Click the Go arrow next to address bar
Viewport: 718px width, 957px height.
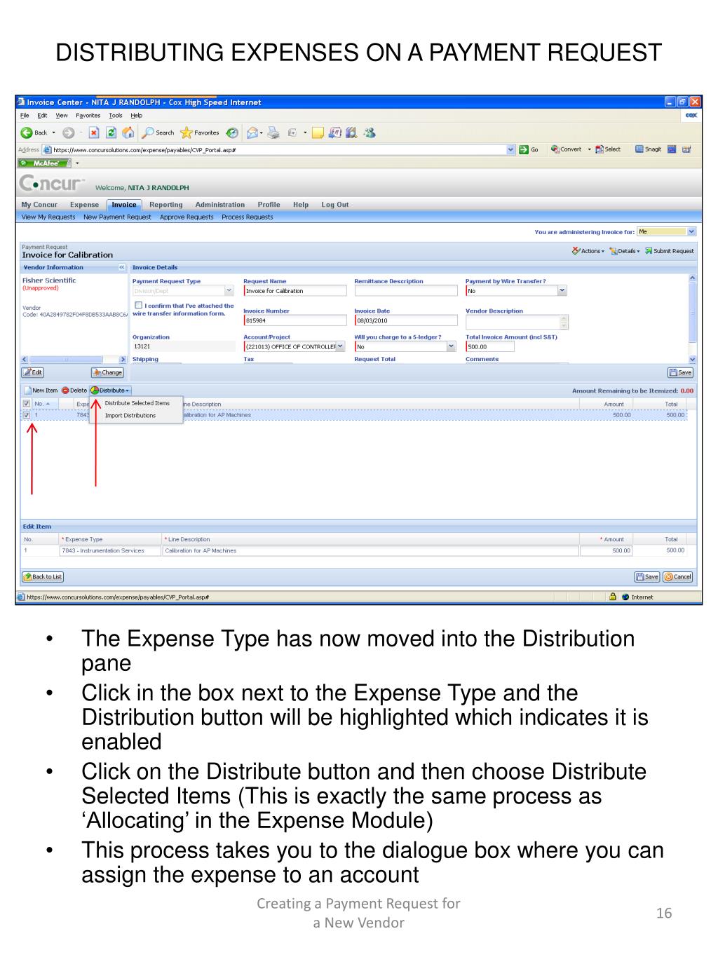529,149
